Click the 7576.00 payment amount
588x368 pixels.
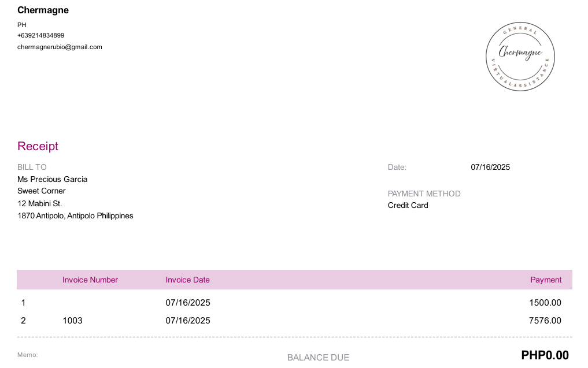click(545, 321)
